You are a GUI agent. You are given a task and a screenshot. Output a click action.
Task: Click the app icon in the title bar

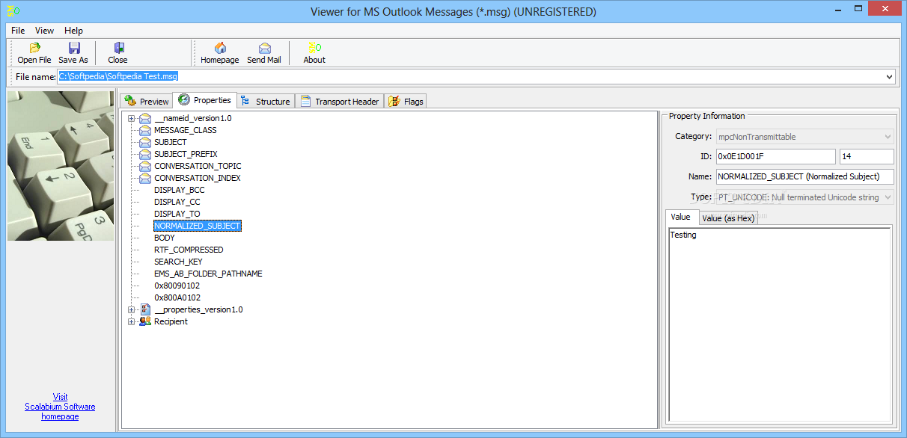click(x=13, y=12)
